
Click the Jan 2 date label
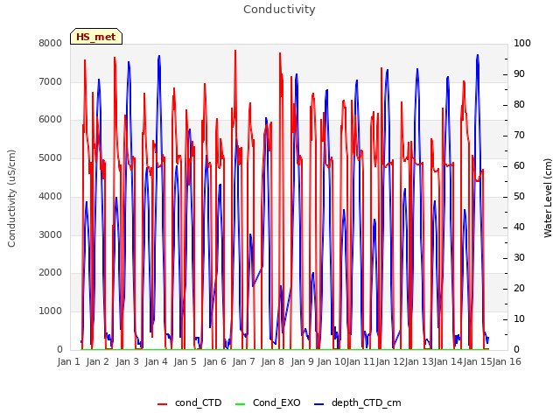tap(97, 361)
